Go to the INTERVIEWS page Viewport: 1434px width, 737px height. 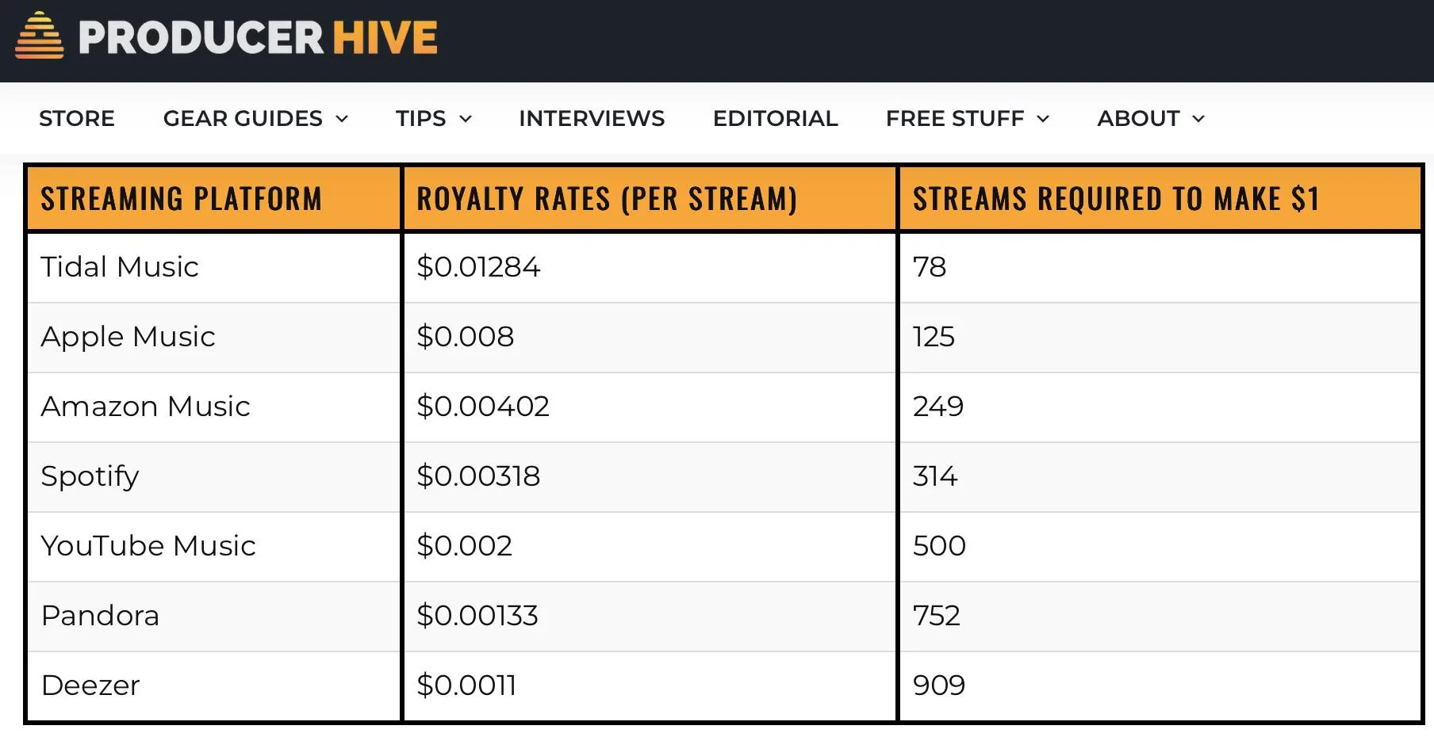coord(592,118)
